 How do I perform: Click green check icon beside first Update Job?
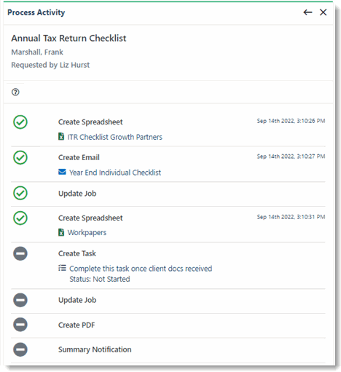[20, 193]
